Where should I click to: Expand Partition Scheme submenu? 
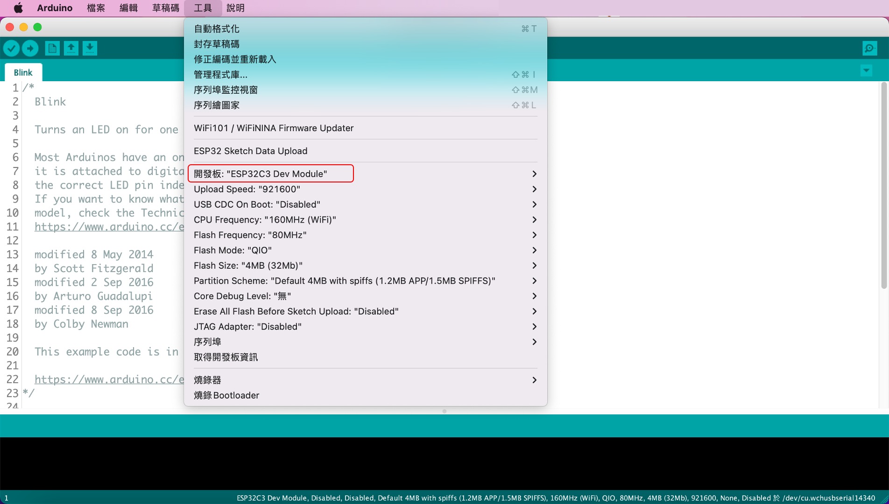click(x=366, y=281)
